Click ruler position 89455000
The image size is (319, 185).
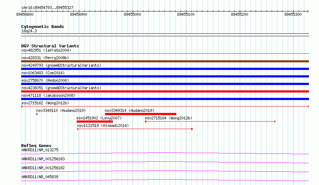pos(132,14)
